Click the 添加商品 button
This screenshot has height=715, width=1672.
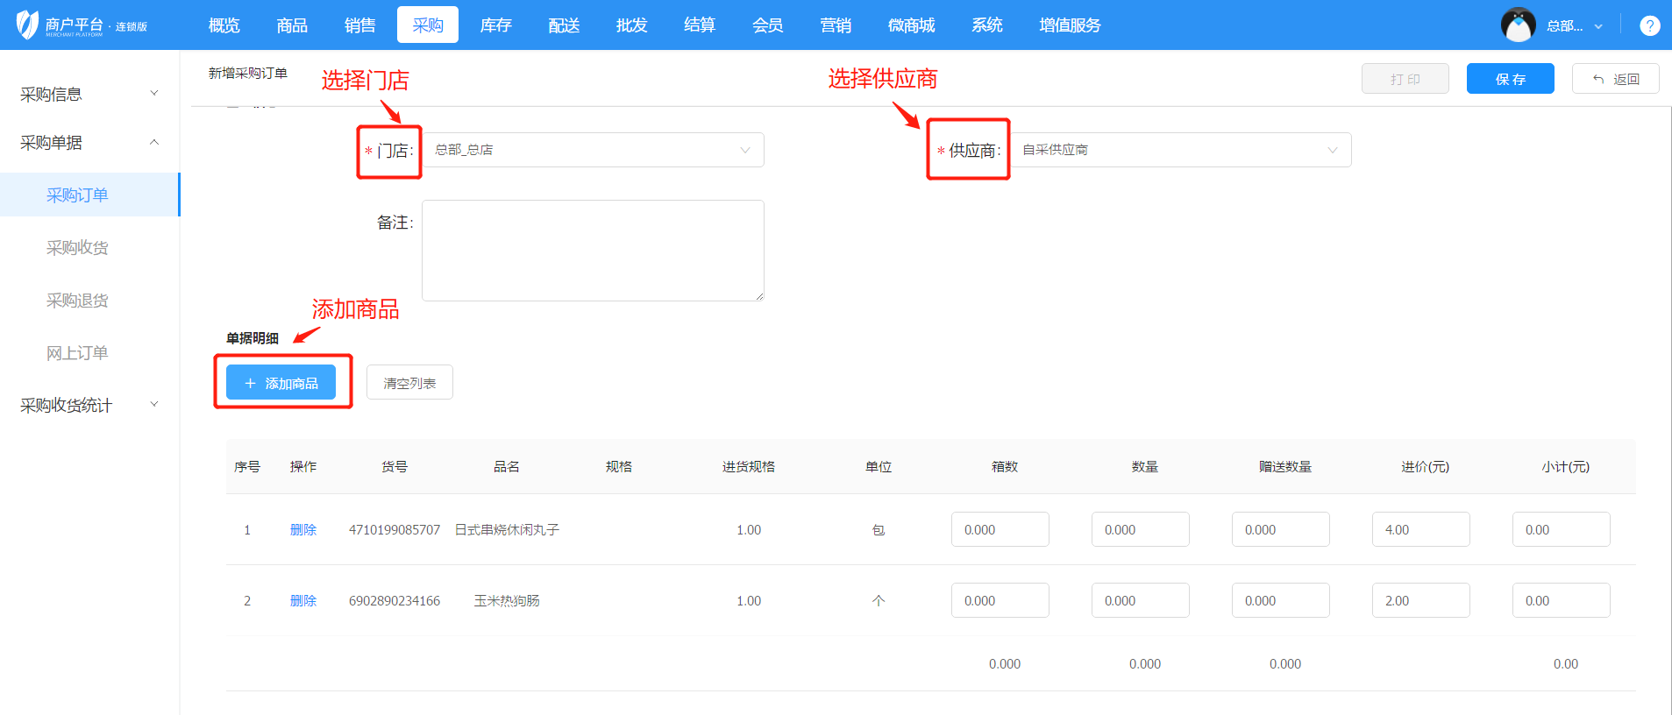(x=281, y=383)
